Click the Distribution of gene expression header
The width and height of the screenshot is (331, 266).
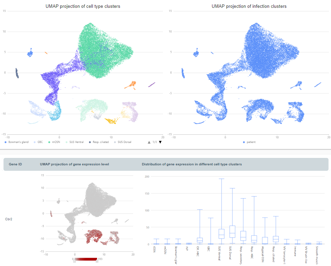[x=192, y=164]
